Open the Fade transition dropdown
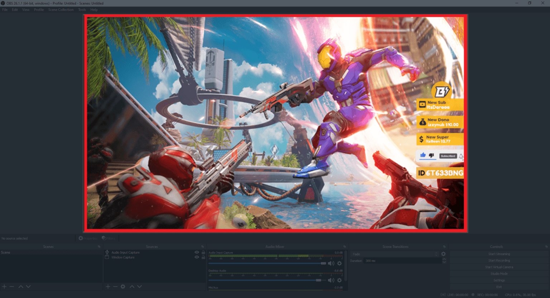Screen dimensions: 550x298 436,254
